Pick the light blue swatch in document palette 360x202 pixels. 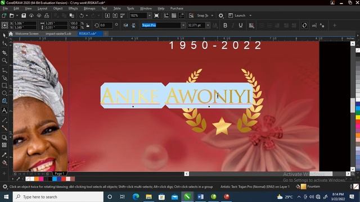[55, 179]
